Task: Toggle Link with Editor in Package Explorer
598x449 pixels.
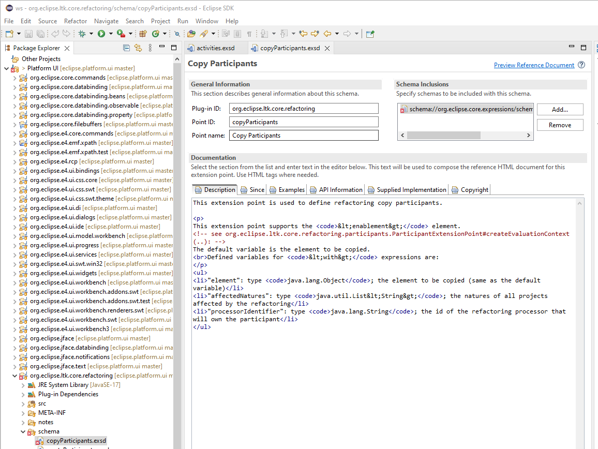Action: 138,48
